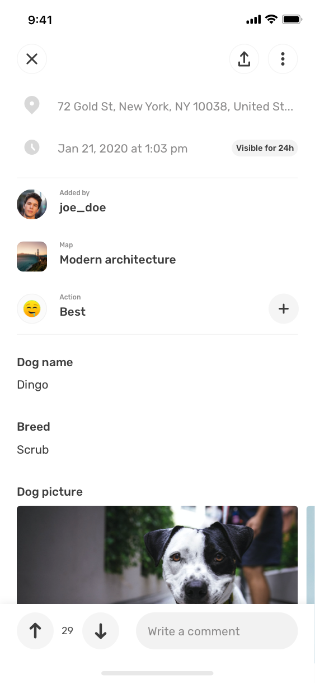Viewport: 315px width, 683px height.
Task: Open the three-dot more options menu
Action: coord(283,59)
